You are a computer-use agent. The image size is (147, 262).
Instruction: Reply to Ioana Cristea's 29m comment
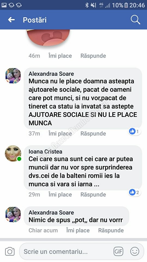pyautogui.click(x=93, y=195)
